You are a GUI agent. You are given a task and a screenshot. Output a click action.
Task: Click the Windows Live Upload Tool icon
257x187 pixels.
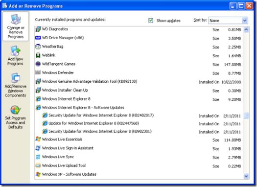(x=38, y=165)
